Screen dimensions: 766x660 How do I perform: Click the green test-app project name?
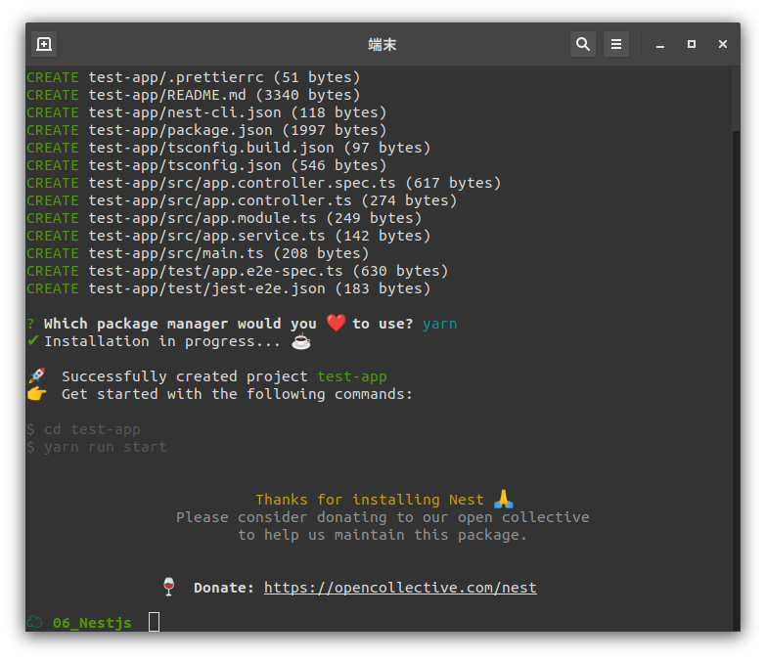pos(352,376)
